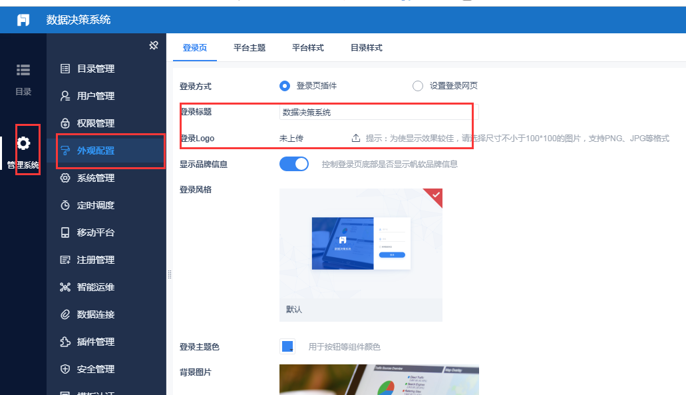Click the 外观配置 paint roller icon
Screen dimensions: 686x395
click(x=65, y=151)
